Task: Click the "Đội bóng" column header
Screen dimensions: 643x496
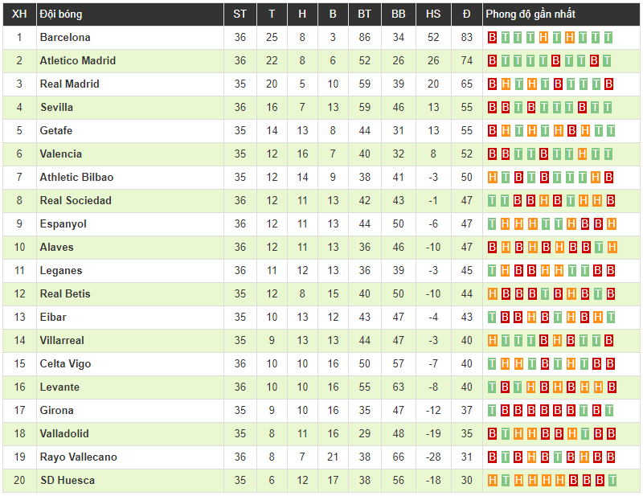Action: click(61, 14)
